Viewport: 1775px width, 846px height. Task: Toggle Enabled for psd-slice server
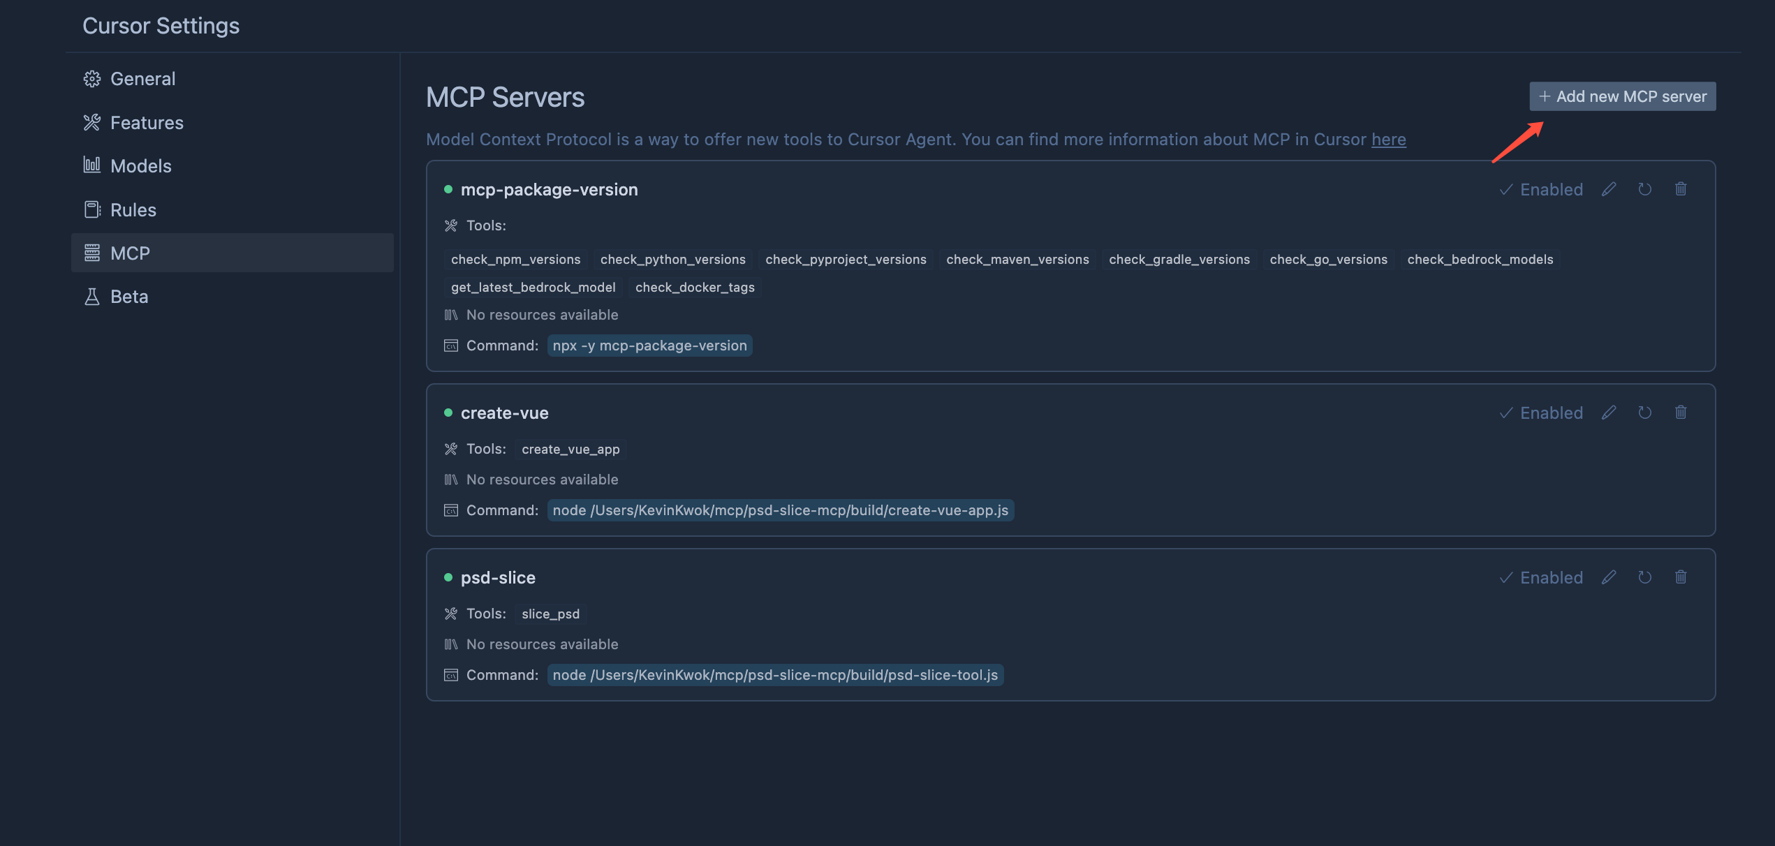(1541, 577)
